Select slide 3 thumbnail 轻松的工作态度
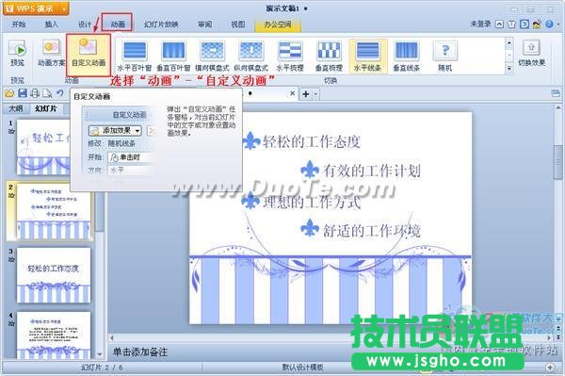Image resolution: width=565 pixels, height=376 pixels. click(54, 275)
